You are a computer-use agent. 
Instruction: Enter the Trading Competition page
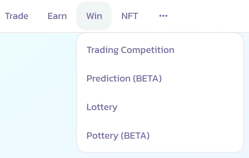coord(130,50)
